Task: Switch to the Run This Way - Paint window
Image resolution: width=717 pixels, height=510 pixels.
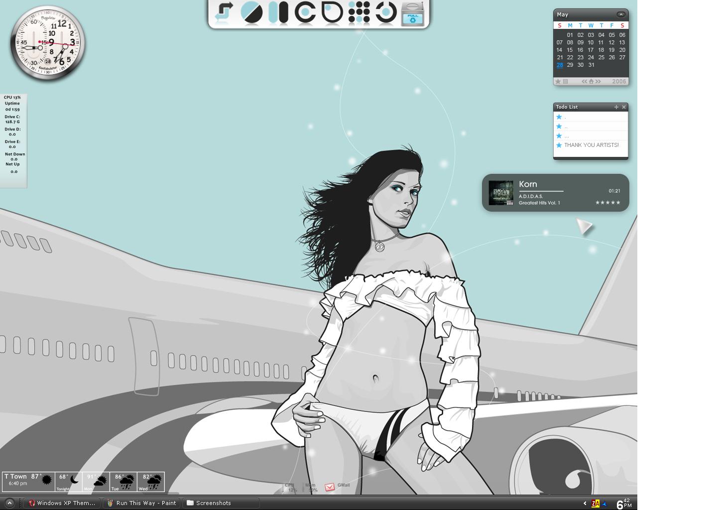Action: 142,503
